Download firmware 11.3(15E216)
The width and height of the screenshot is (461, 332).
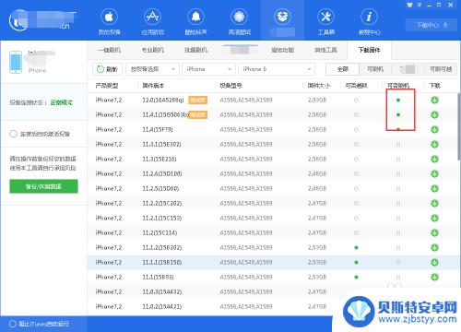pyautogui.click(x=434, y=159)
